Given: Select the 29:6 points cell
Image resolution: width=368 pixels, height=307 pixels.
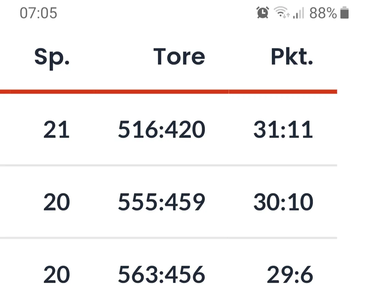Looking at the screenshot, I should point(290,274).
